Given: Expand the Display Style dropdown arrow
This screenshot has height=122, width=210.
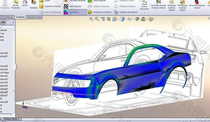Looking at the screenshot, I should click(125, 19).
